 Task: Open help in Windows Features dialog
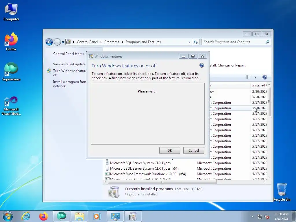pos(201,65)
